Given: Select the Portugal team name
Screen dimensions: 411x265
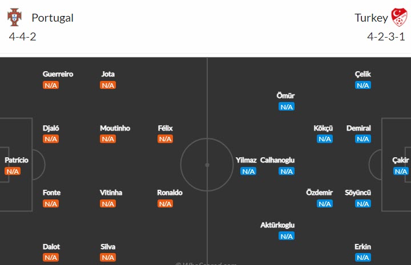Looking at the screenshot, I should [53, 18].
